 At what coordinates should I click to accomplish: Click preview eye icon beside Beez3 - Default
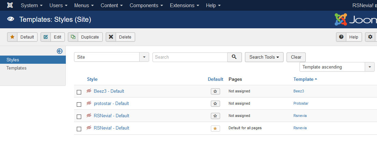89,91
